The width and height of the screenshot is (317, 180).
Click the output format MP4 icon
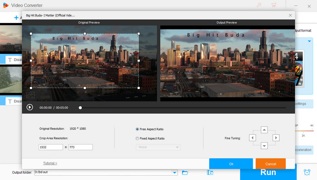pos(299,69)
